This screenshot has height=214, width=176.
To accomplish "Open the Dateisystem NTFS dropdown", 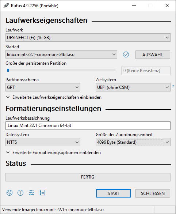I will (43, 142).
